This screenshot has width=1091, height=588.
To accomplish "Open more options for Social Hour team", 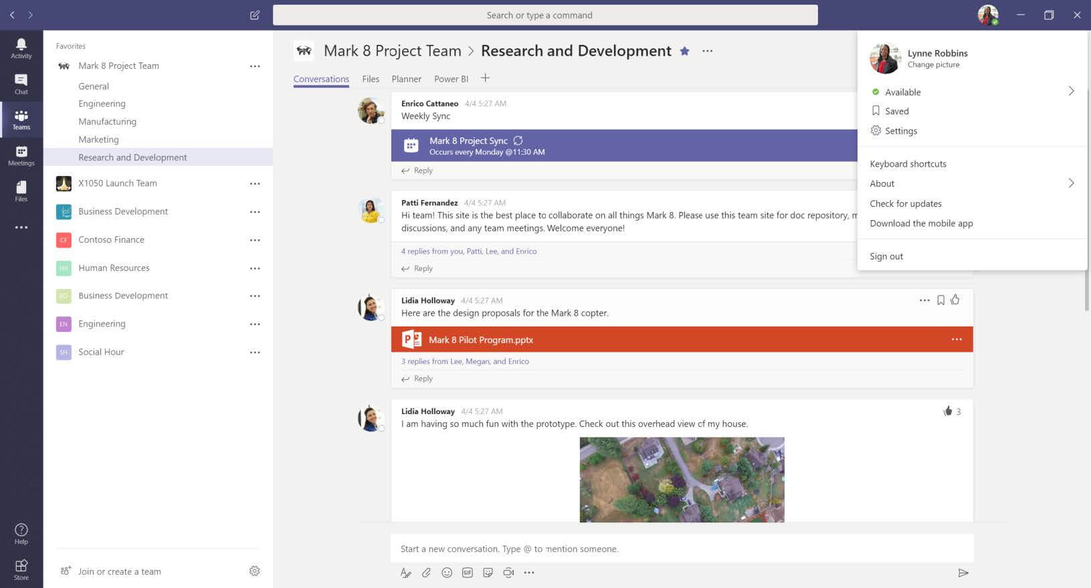I will coord(255,353).
